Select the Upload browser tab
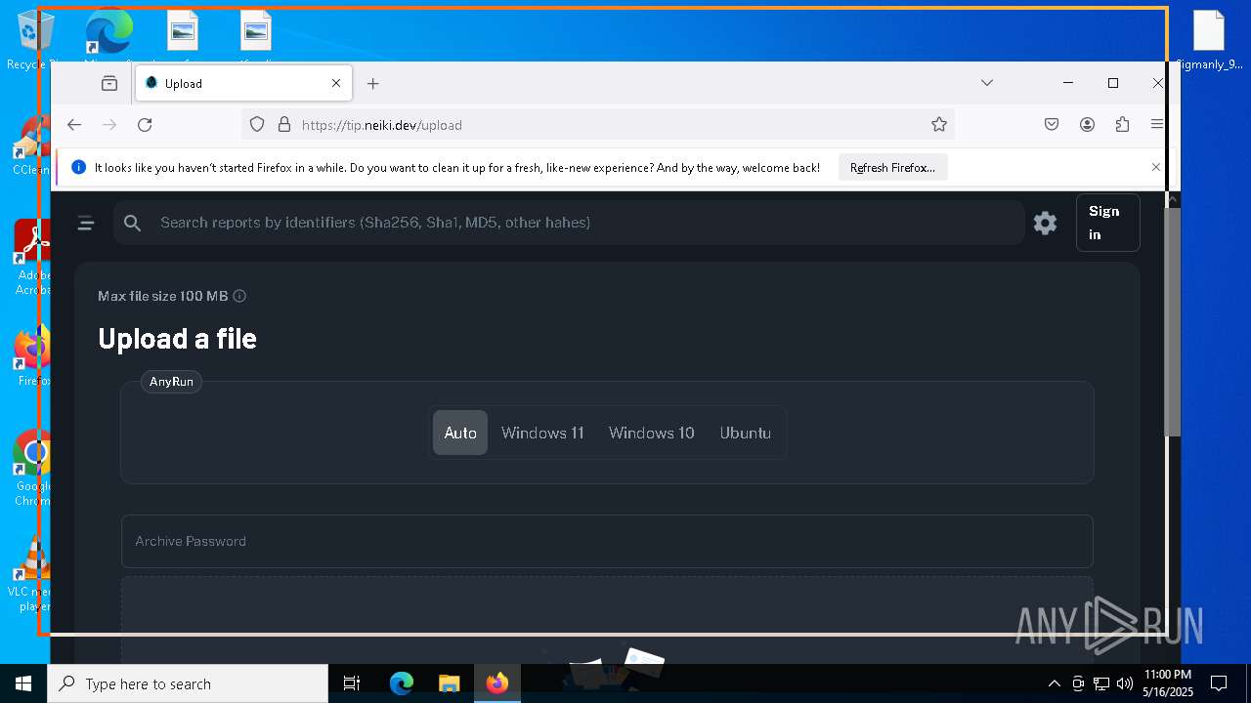 244,83
